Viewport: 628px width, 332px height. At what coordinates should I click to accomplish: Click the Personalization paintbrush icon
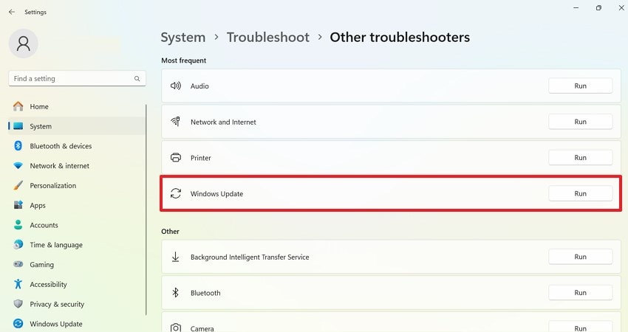click(x=18, y=185)
